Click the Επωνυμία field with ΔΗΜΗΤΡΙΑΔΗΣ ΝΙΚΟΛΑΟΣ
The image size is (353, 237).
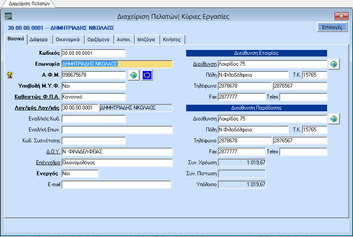(117, 64)
